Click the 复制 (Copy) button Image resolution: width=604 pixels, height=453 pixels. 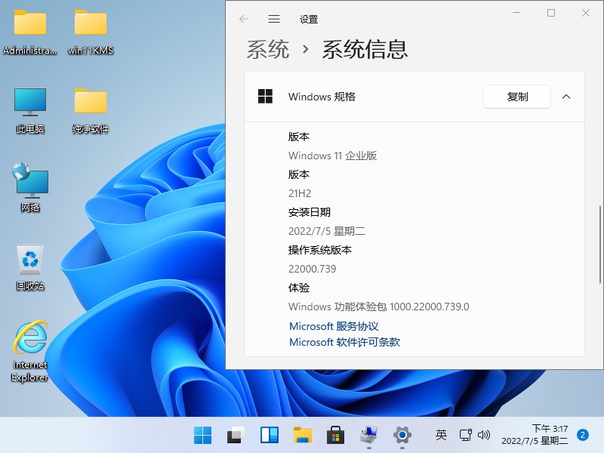point(517,97)
